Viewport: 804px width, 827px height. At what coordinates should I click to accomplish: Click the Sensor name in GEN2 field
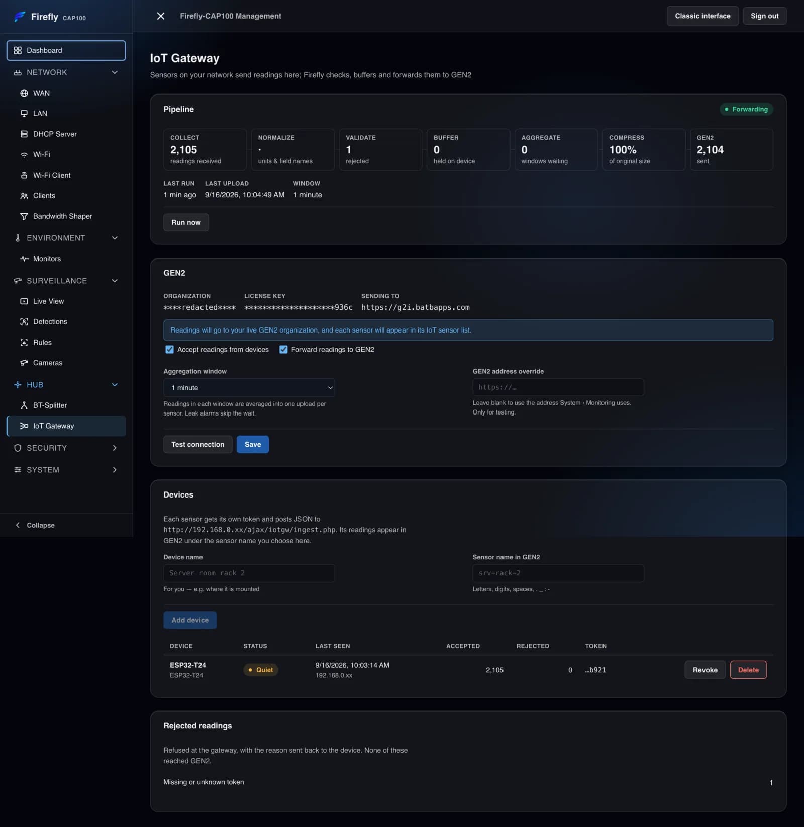[x=558, y=573]
